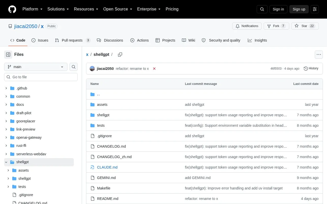Screen dimensions: 327x204
Task: Open commit 46f5503
Action: coord(276,69)
